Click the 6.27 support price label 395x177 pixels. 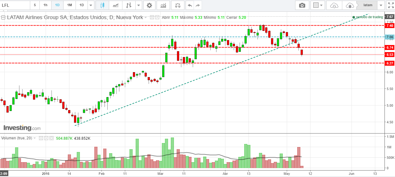click(x=390, y=63)
